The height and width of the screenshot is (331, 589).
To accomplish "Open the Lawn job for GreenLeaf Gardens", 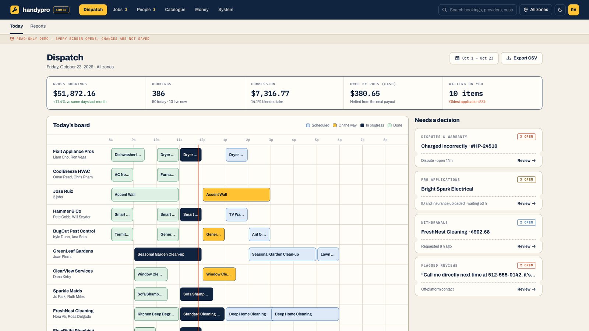I will [x=328, y=255].
